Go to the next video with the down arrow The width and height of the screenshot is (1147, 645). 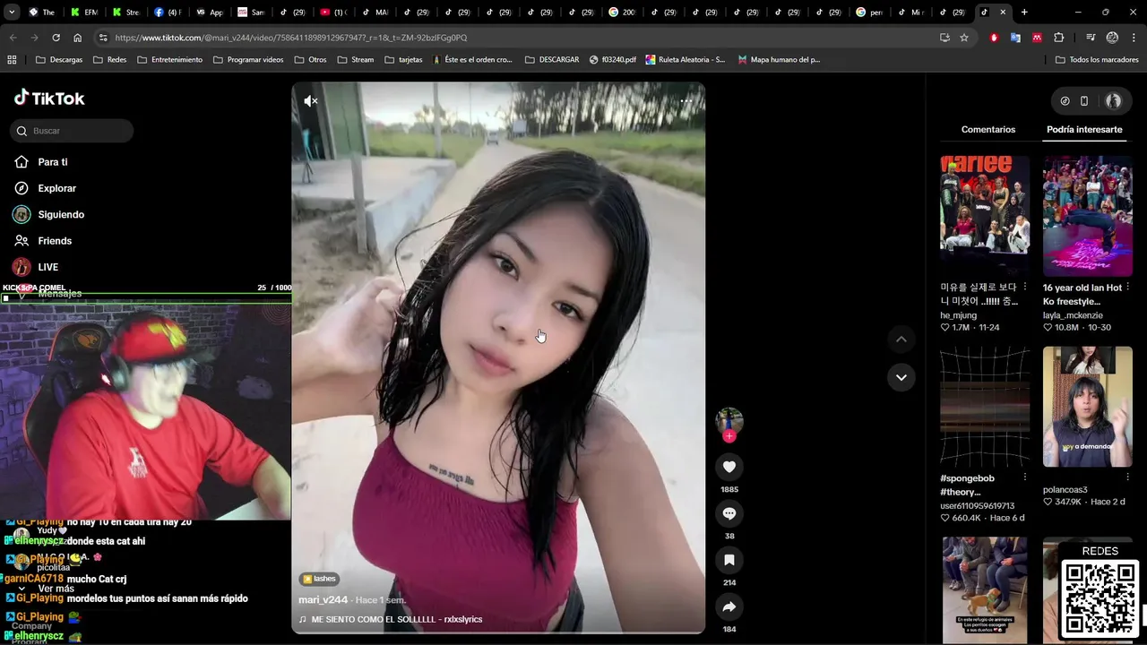(x=901, y=377)
